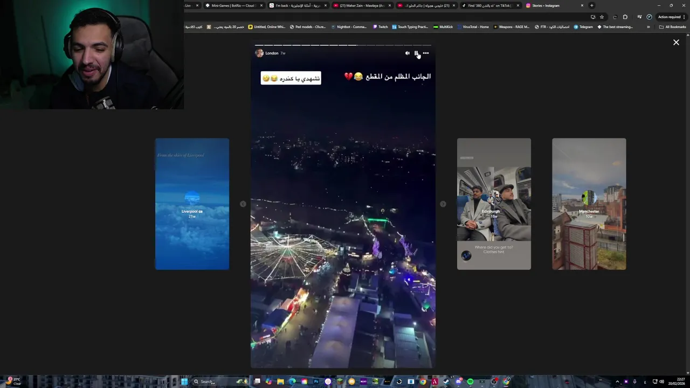
Task: Open the story three-dots options menu
Action: tap(426, 53)
